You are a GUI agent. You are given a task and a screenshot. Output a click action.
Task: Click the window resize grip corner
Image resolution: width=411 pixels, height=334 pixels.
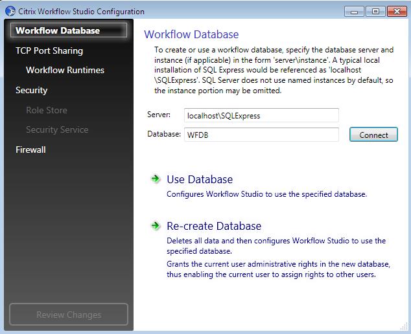(405, 326)
